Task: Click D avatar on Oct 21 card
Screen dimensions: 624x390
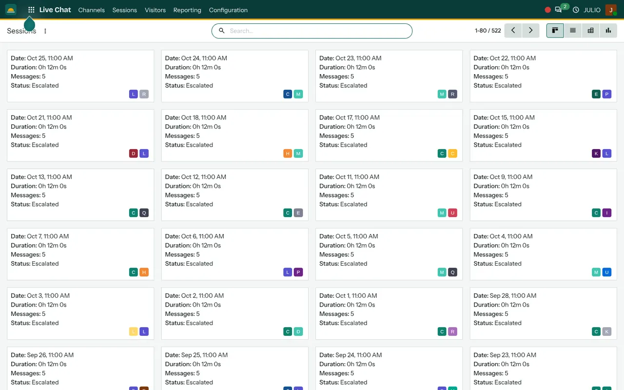Action: click(x=134, y=154)
